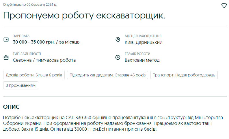Click the 'МІСЦЕЗНАХОДЖЕННЯ' label
Viewport: 229px width, 139px height.
[x=143, y=36]
